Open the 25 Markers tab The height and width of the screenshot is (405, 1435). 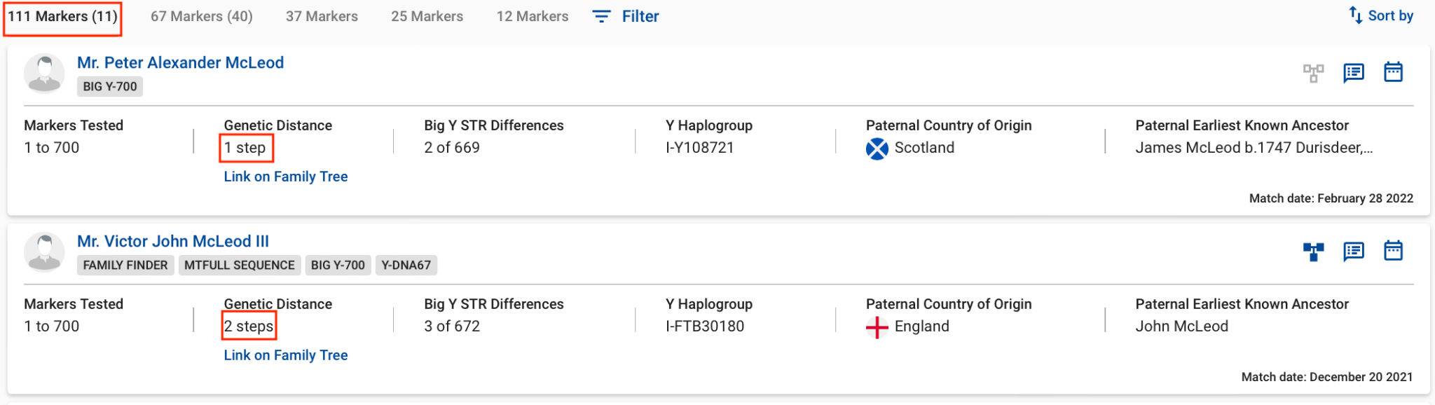(427, 16)
